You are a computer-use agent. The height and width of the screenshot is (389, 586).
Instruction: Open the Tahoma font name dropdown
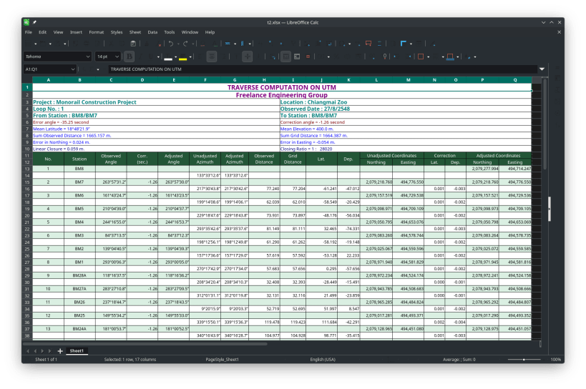87,56
